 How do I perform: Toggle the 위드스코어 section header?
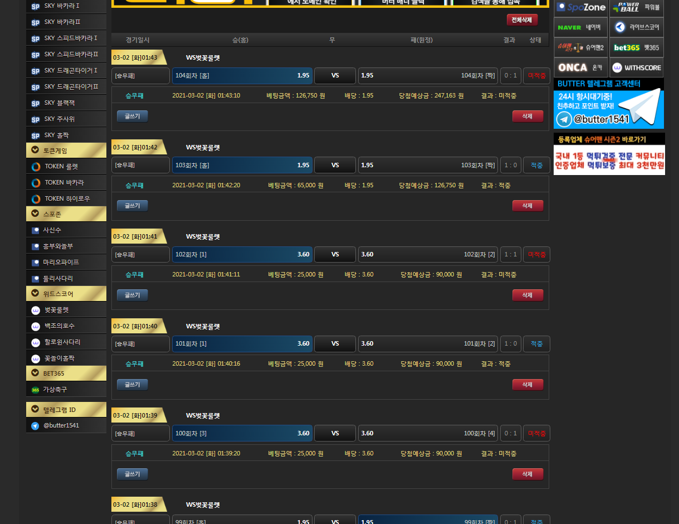[35, 293]
